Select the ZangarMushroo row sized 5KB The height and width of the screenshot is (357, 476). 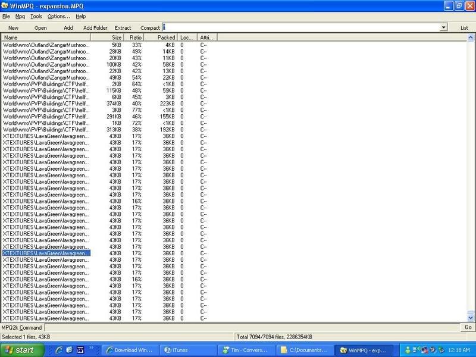click(46, 45)
